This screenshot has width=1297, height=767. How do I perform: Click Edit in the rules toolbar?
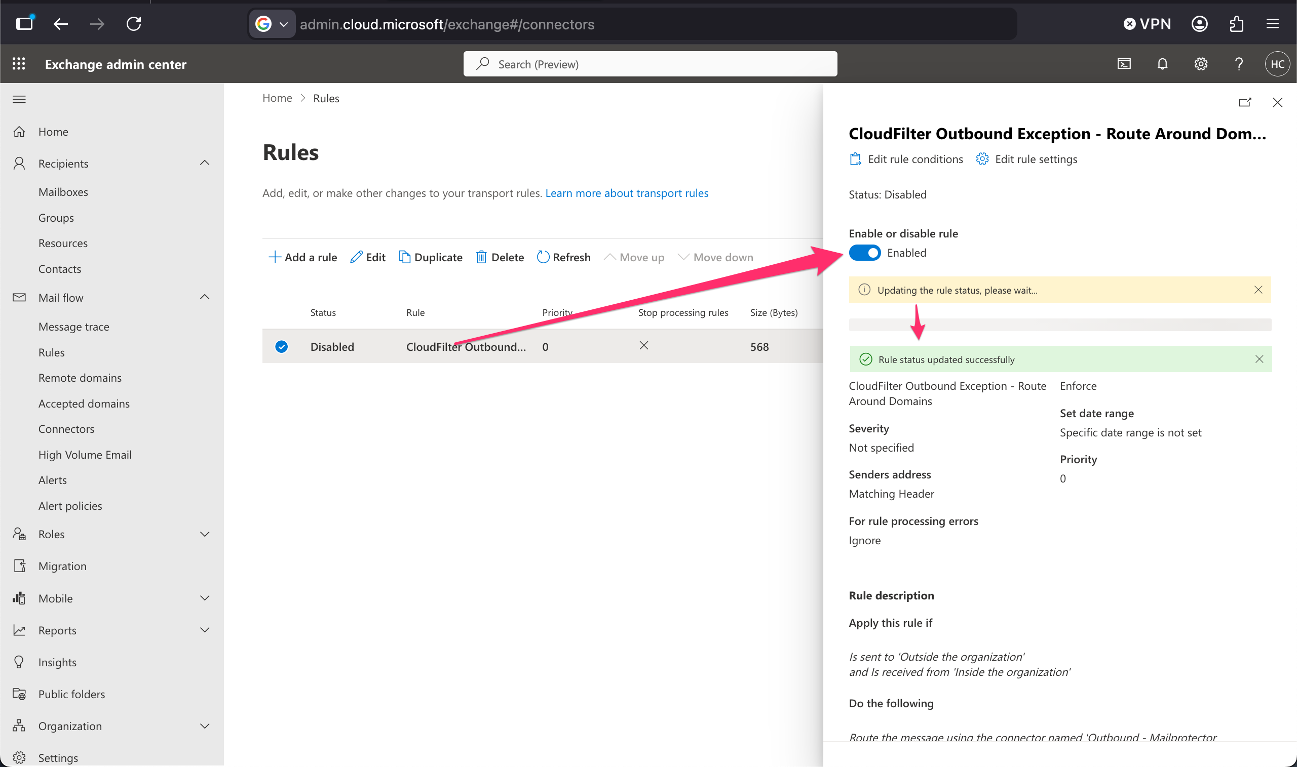click(368, 257)
